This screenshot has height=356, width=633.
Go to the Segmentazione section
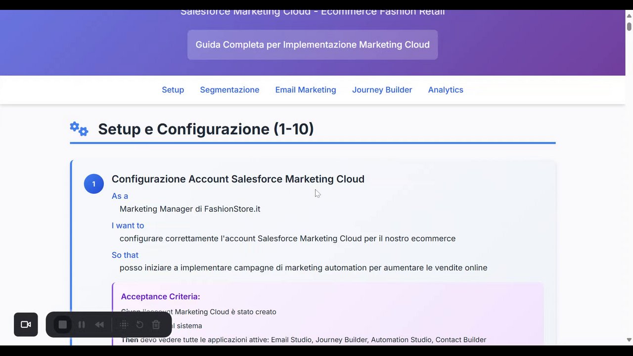(x=229, y=90)
